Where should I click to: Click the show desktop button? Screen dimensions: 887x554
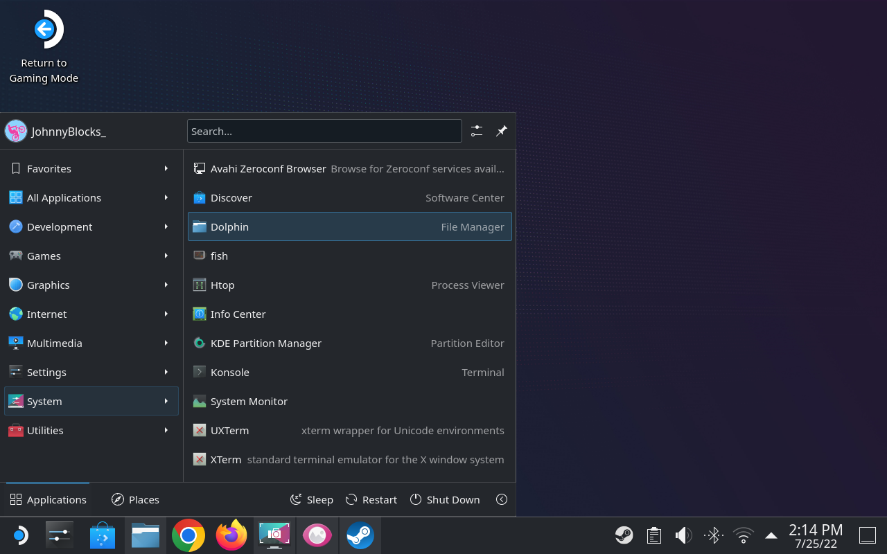point(868,535)
